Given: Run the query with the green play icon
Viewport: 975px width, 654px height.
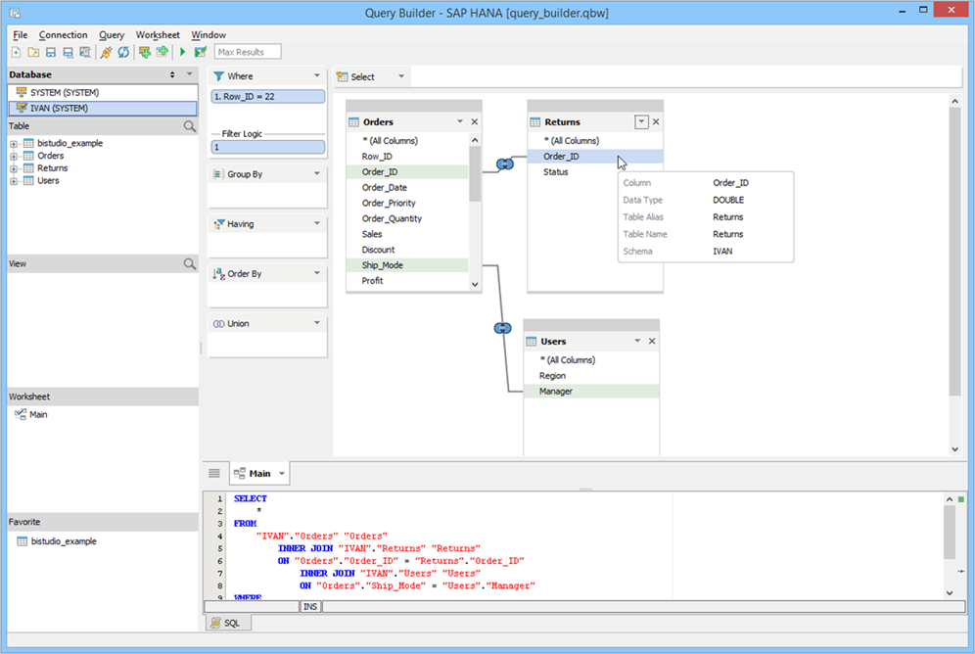Looking at the screenshot, I should click(183, 52).
